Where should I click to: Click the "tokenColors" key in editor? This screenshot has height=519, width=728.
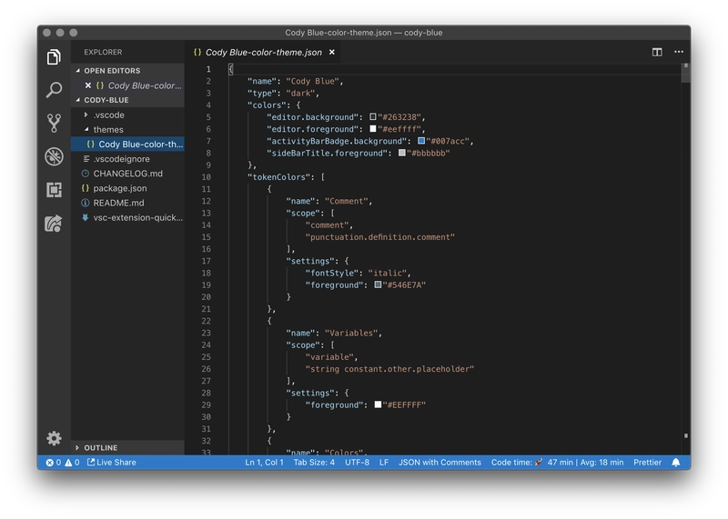point(279,177)
